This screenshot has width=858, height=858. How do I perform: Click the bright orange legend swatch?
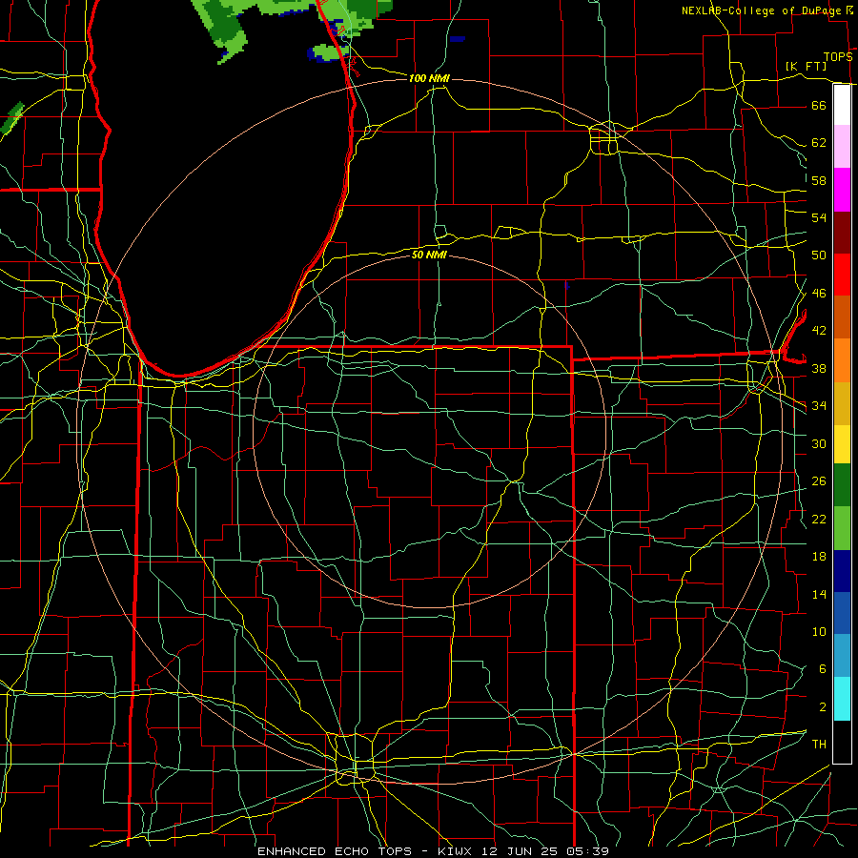842,360
